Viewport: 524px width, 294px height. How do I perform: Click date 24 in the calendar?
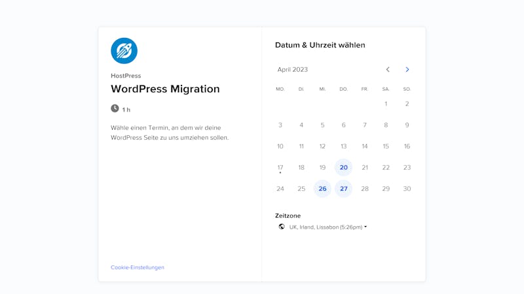point(280,189)
